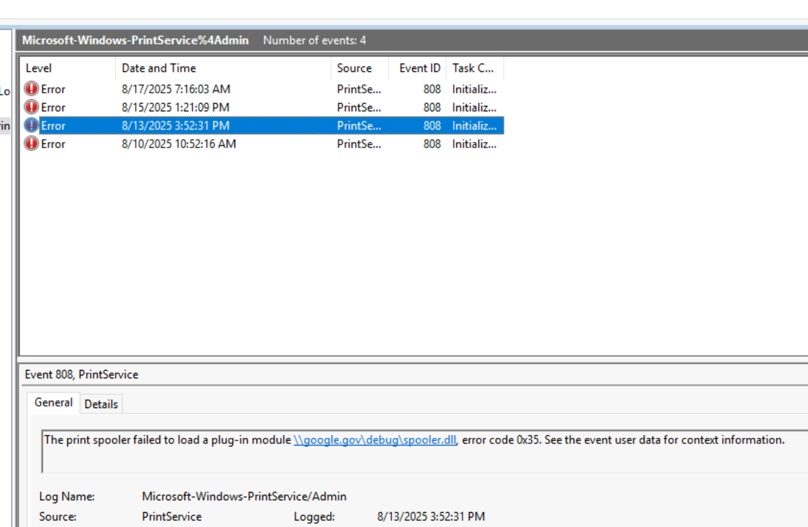Click the Log Name value Microsoft-Windows-PrintService/Admin
Image resolution: width=808 pixels, height=527 pixels.
point(244,496)
